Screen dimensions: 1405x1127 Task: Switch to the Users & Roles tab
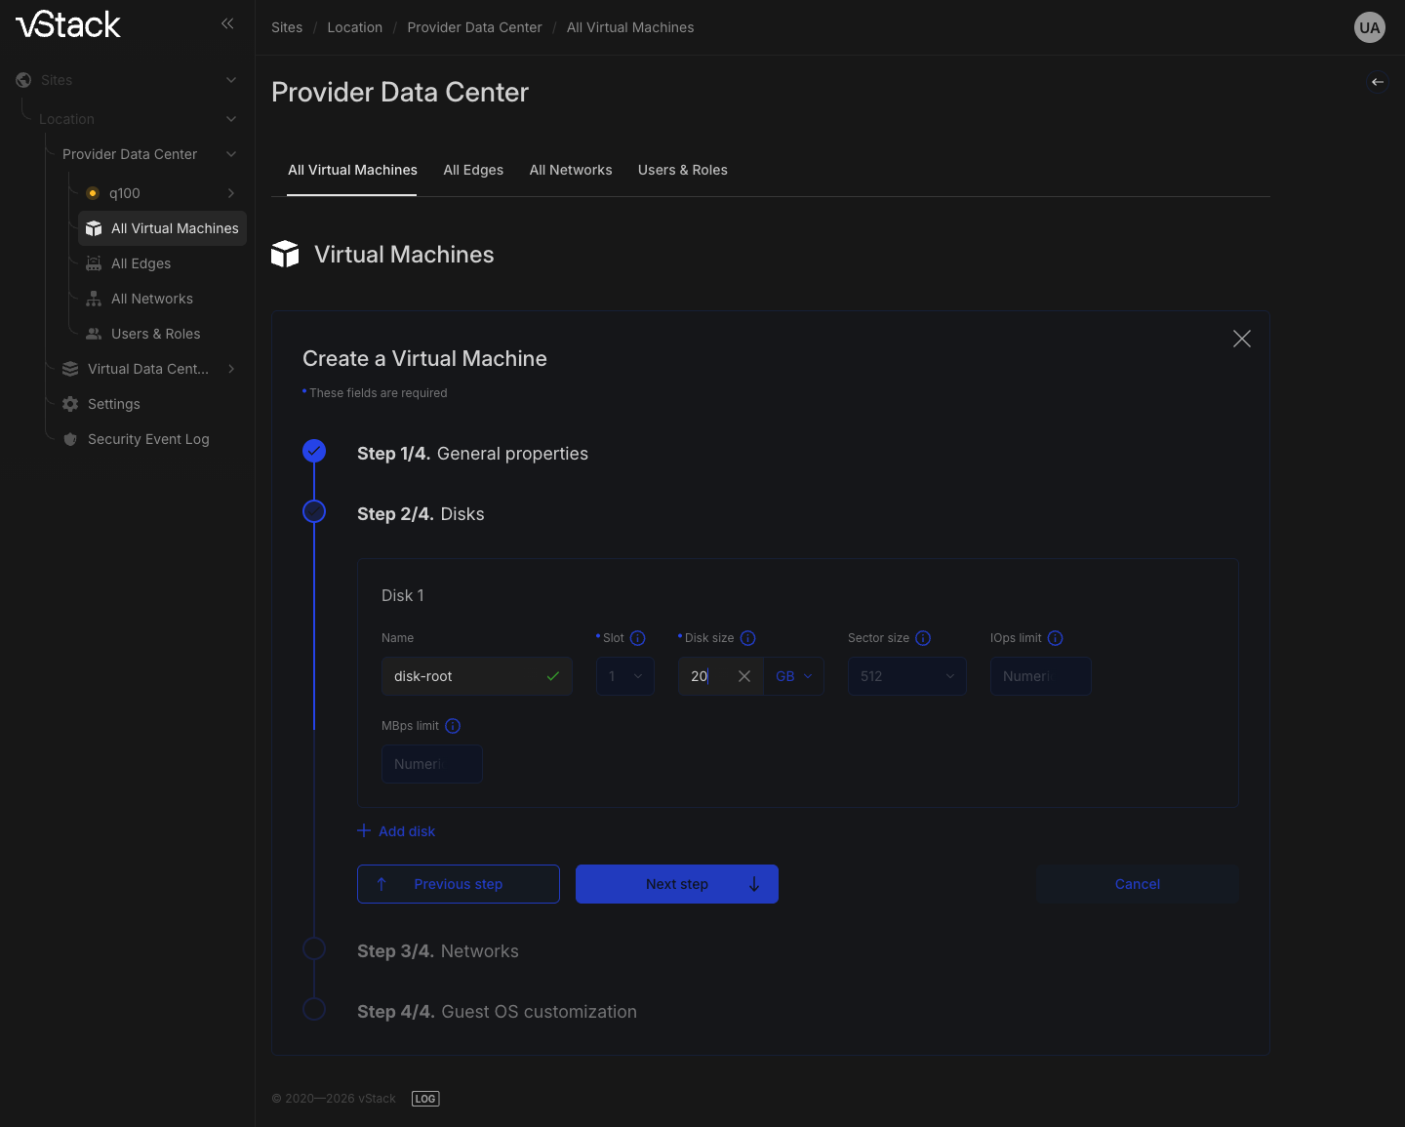coord(683,170)
